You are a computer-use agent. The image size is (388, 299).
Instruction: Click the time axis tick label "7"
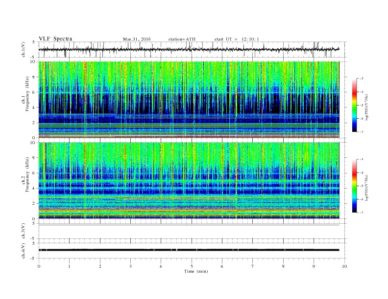253,266
